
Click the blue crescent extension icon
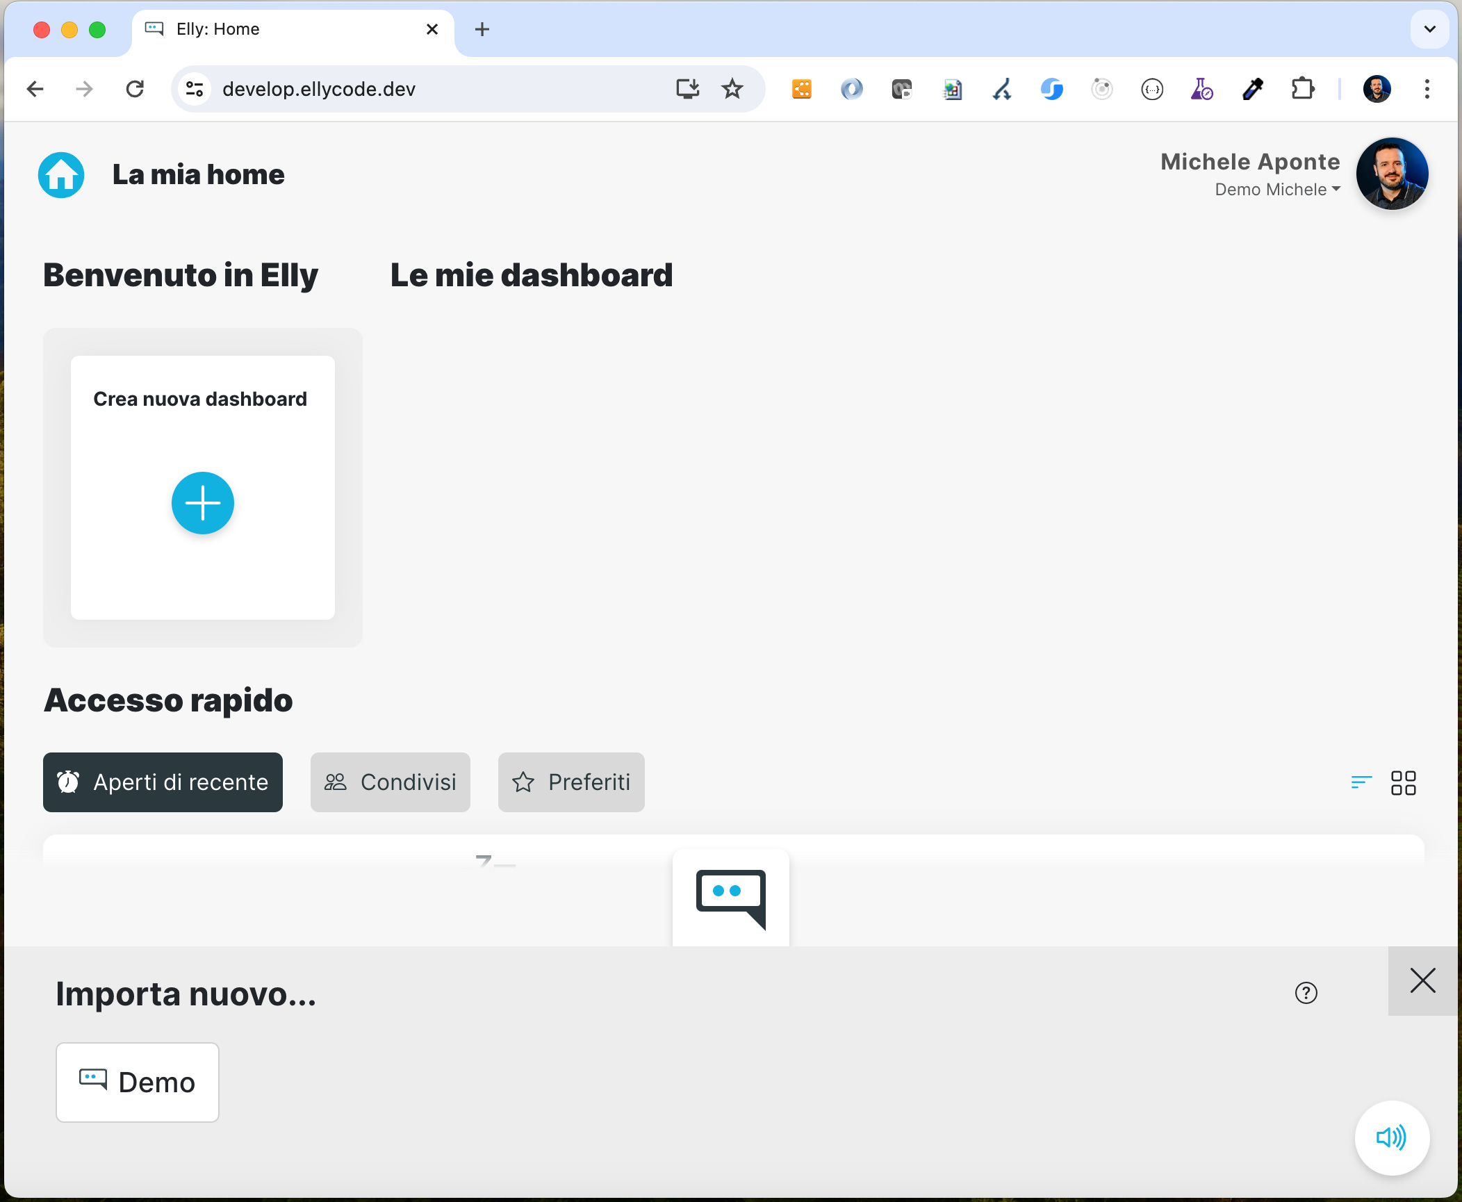click(x=852, y=89)
